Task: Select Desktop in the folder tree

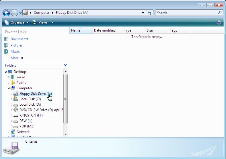Action: (x=20, y=72)
